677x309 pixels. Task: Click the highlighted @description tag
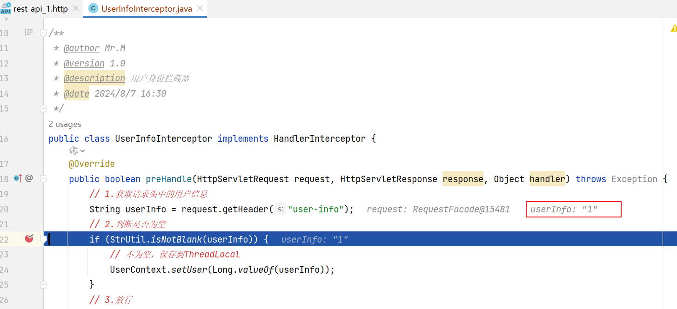click(x=94, y=78)
